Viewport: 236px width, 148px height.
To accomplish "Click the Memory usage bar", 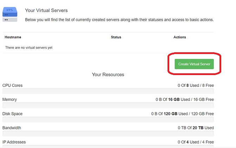I will [108, 105].
